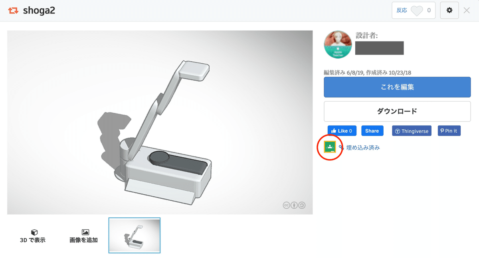Select the design preview thumbnail
The image size is (479, 258).
pos(135,235)
